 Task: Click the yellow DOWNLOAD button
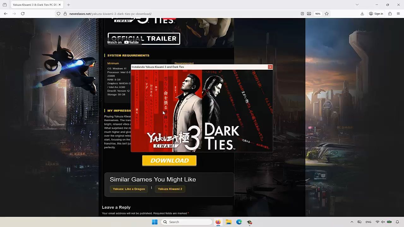click(x=169, y=160)
